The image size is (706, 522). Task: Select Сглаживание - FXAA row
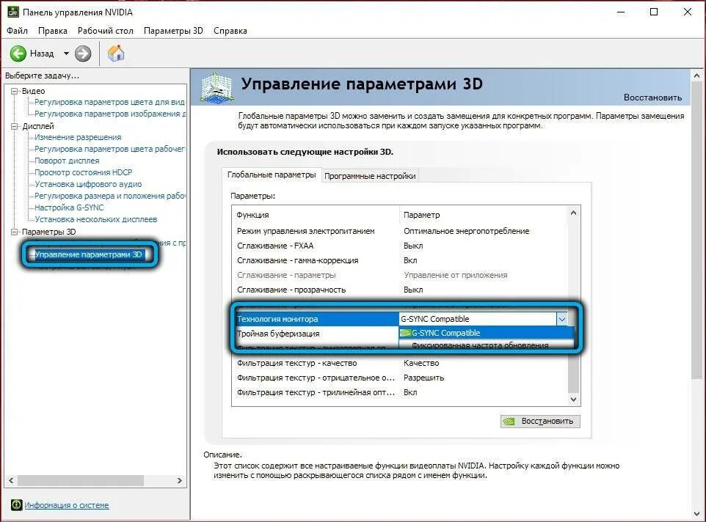pos(400,246)
